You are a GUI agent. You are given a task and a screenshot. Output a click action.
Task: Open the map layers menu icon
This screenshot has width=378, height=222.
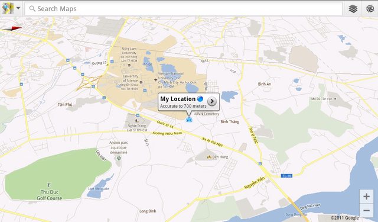point(353,9)
